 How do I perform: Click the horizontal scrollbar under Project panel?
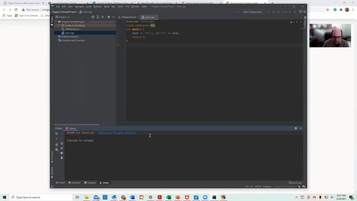77,125
